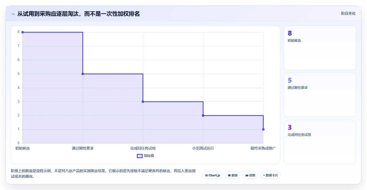Click the lightning icon beside the title

pyautogui.click(x=13, y=14)
